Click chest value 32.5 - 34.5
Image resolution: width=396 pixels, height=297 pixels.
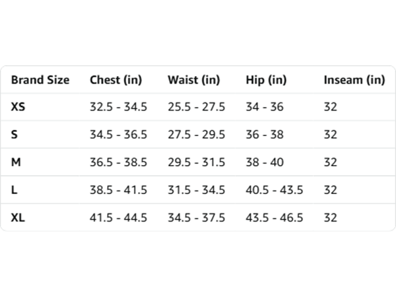[x=119, y=107]
